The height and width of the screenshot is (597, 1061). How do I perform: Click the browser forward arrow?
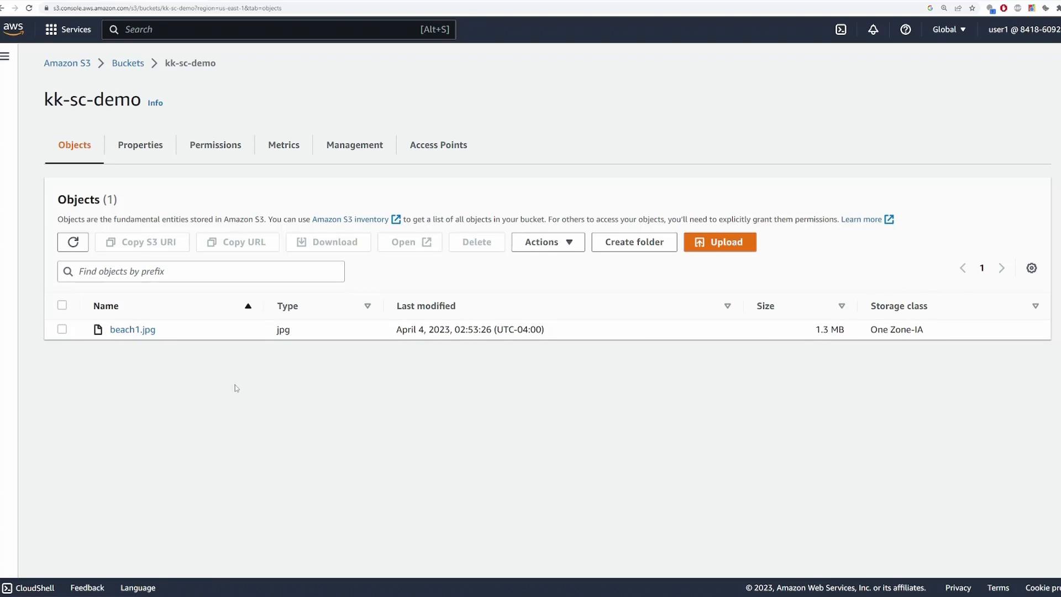point(15,8)
